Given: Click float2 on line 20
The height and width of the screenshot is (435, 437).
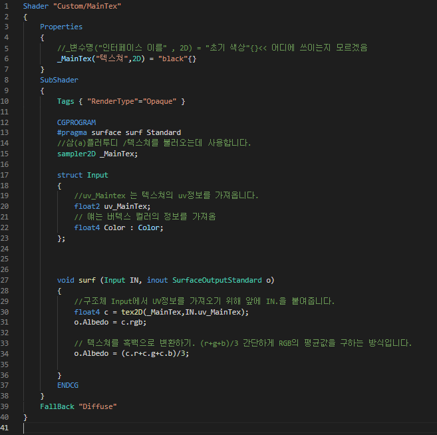Looking at the screenshot, I should [x=87, y=206].
